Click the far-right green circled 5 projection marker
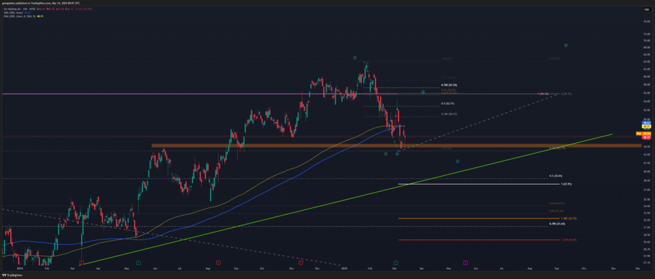 tap(567, 45)
